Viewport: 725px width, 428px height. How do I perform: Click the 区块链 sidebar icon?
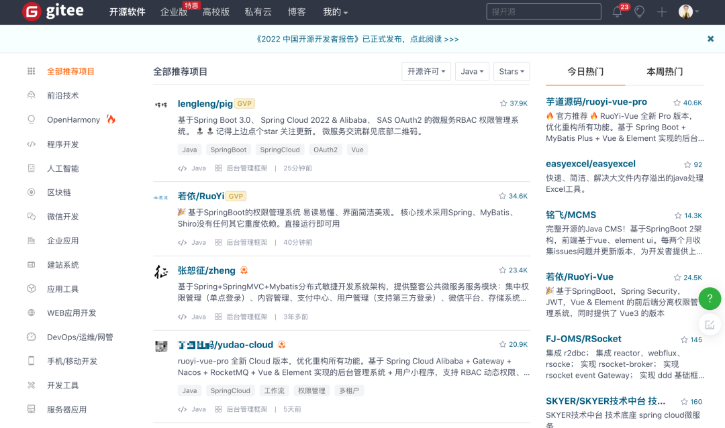(31, 192)
